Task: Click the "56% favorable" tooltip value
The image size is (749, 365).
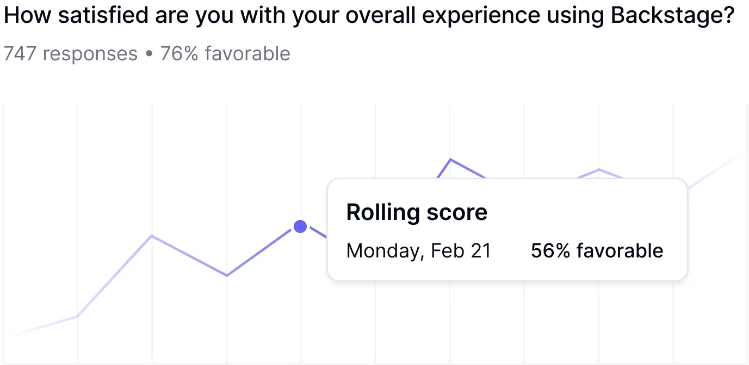Action: (597, 250)
